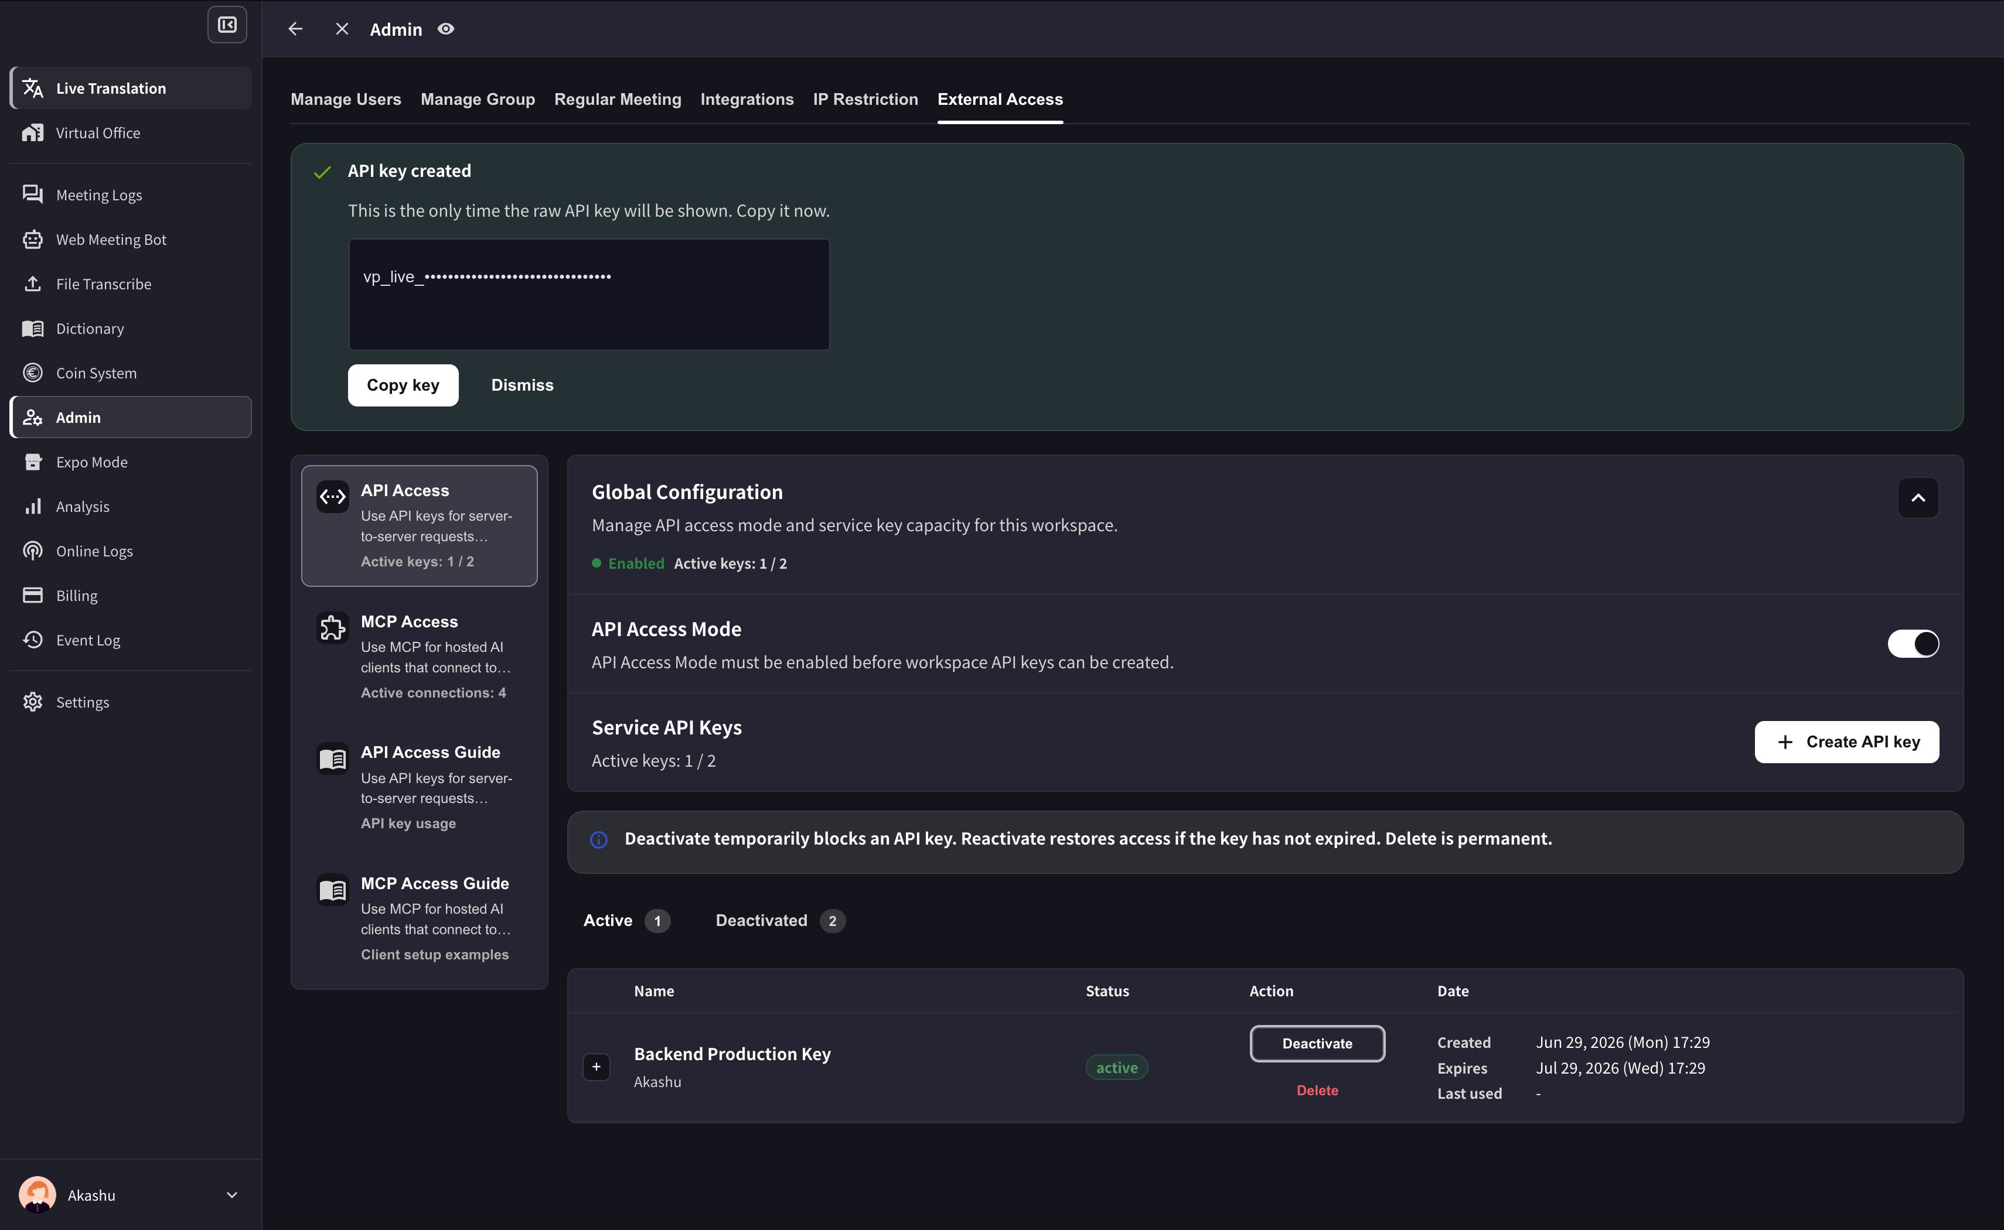Deactivate the Backend Production Key
The image size is (2004, 1230).
click(x=1317, y=1044)
